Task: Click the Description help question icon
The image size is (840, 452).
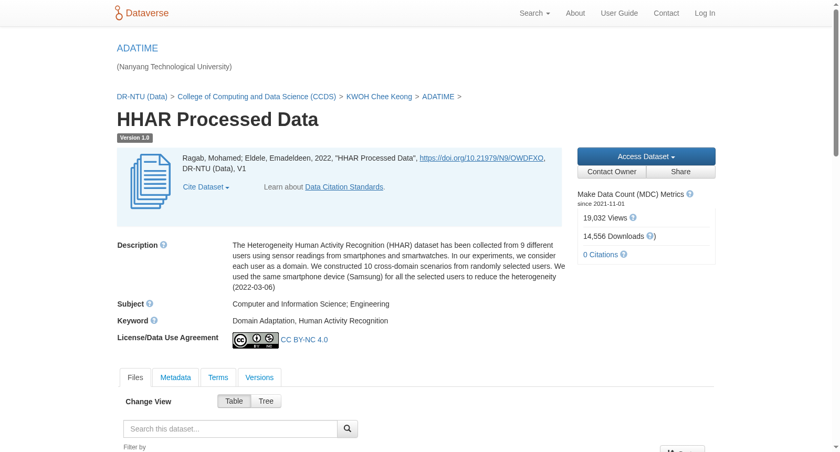Action: click(x=164, y=245)
